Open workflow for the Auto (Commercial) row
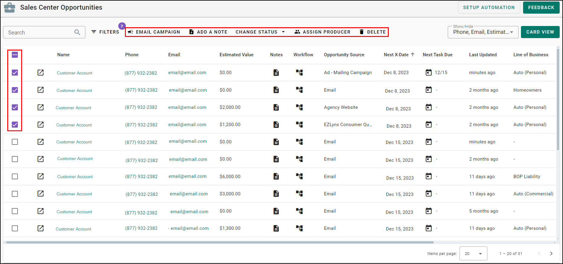Screen dimensions: 563x264 300,194
